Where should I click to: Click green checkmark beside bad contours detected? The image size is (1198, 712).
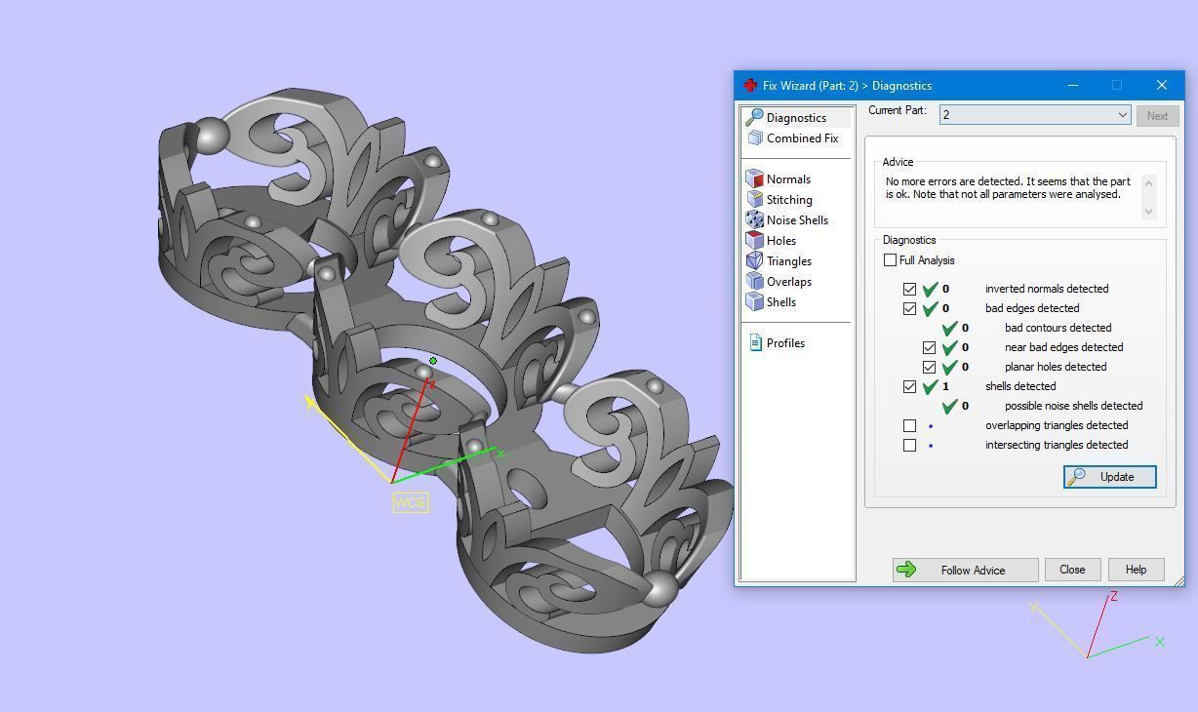(949, 328)
